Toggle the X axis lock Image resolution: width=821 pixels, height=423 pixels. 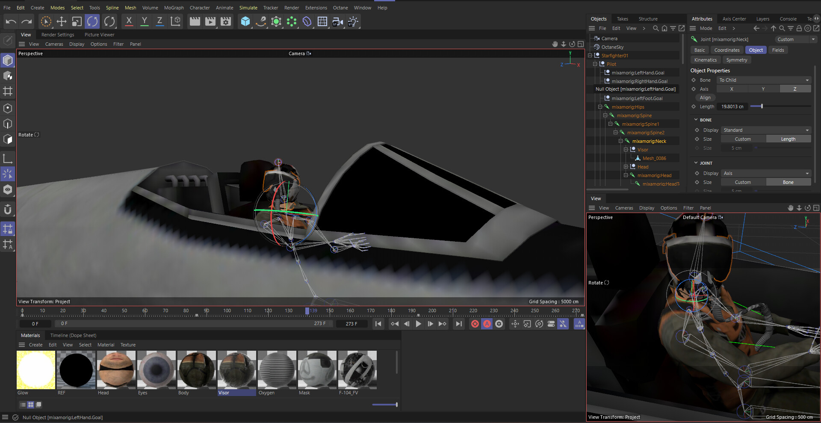[x=129, y=21]
